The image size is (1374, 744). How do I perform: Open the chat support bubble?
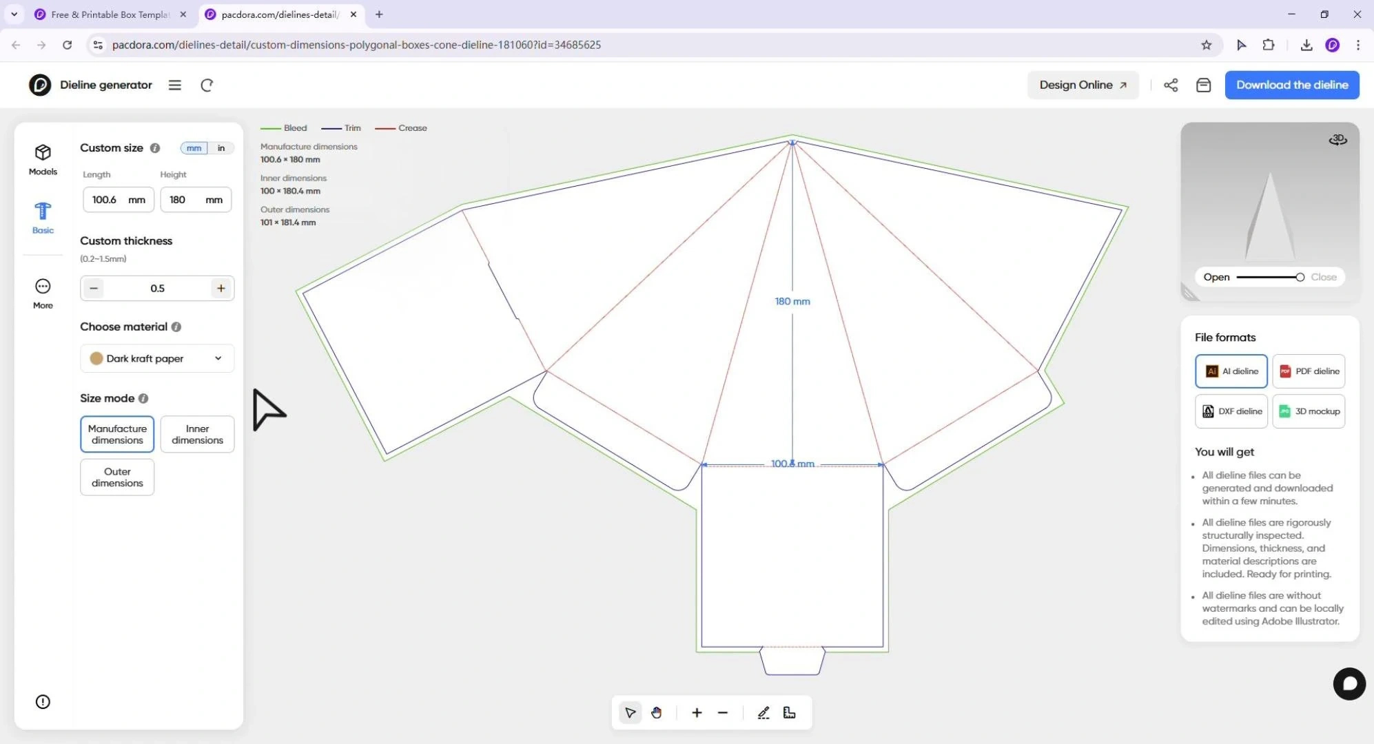[1349, 683]
